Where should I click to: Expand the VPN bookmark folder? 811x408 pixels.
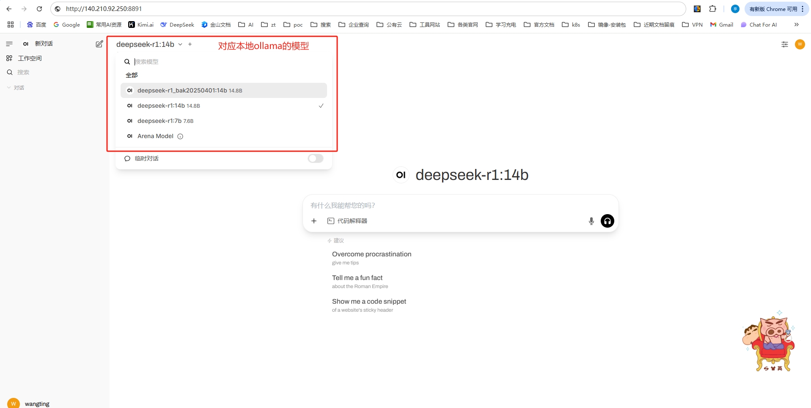[x=692, y=24]
